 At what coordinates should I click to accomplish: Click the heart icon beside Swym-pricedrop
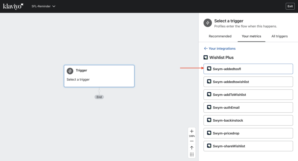pos(209,133)
